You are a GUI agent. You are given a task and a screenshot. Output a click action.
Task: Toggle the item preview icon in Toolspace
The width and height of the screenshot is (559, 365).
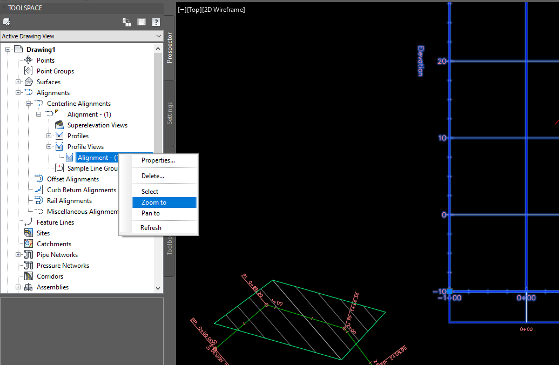tap(141, 22)
